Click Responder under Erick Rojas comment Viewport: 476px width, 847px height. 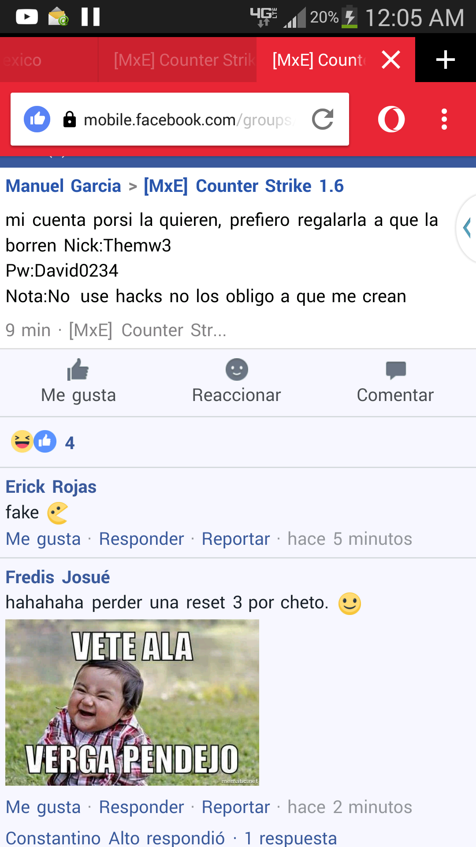[x=141, y=539]
